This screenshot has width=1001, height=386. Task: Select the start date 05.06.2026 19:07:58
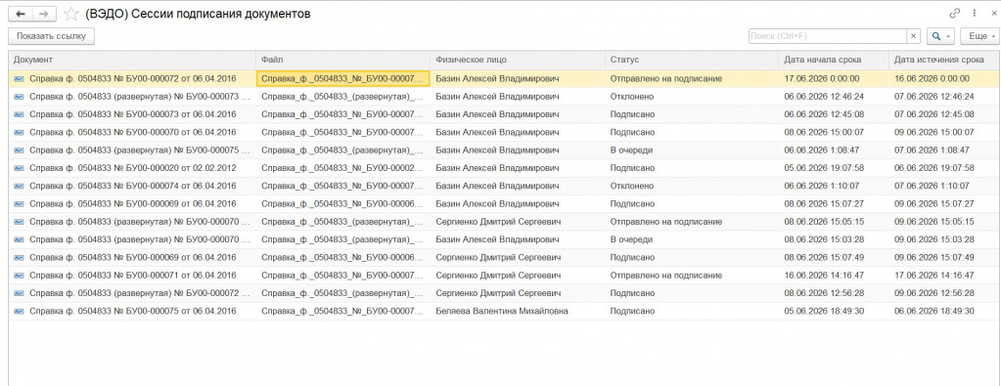coord(834,168)
